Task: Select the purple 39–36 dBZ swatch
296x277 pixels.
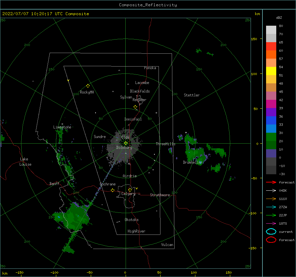Action: (271, 112)
